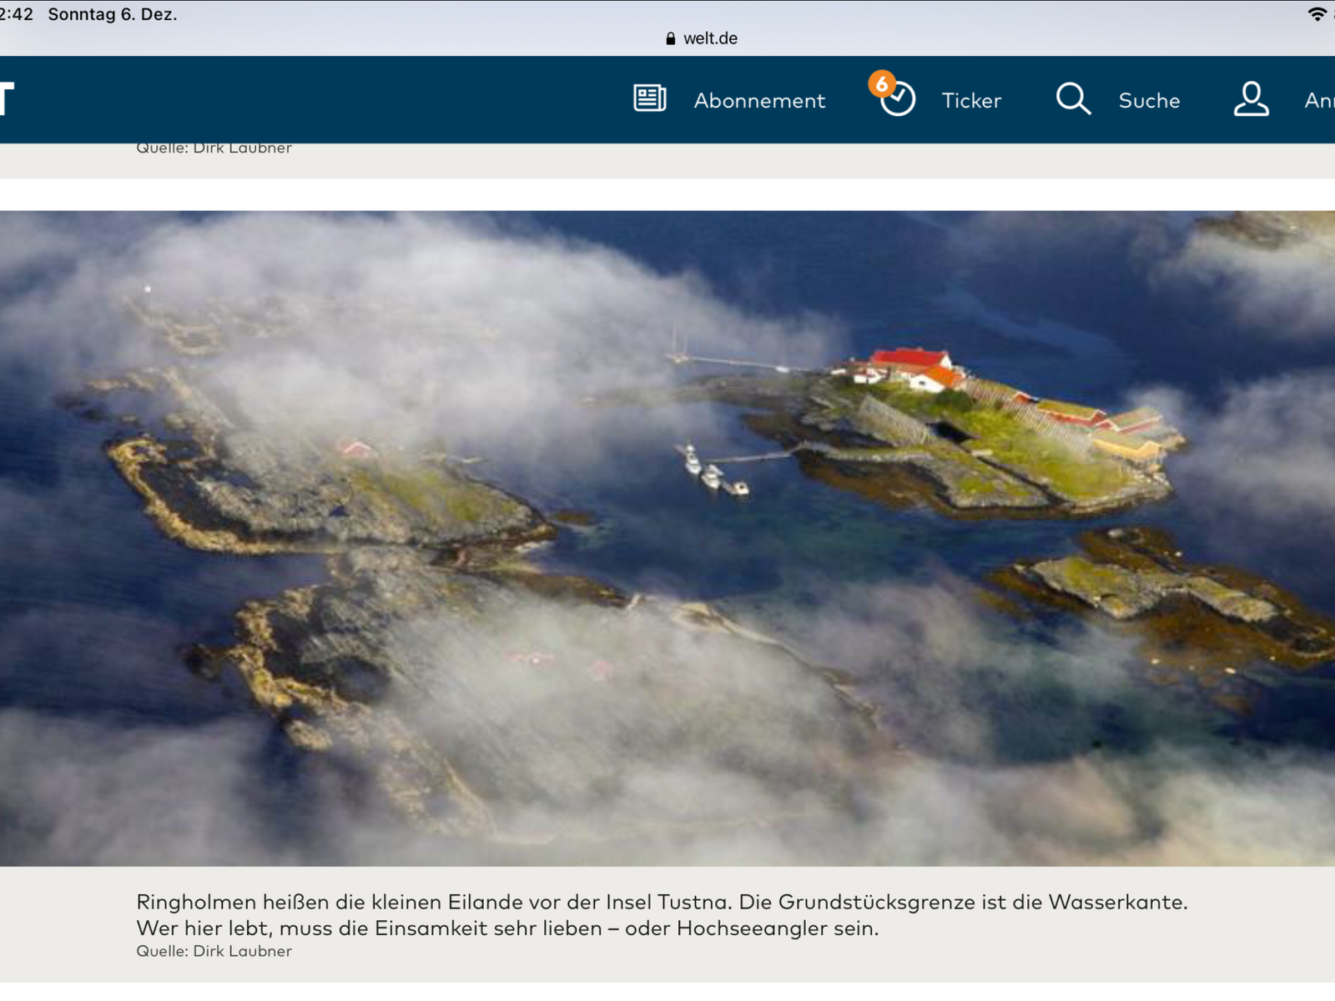Click the caption starting with 'Ringholmen heißen'
The width and height of the screenshot is (1335, 1001).
pos(662,915)
